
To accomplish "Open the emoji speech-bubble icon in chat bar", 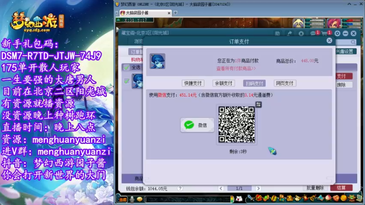I will [x=140, y=199].
